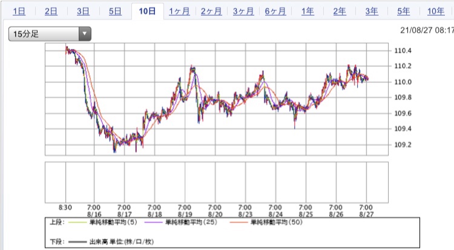The width and height of the screenshot is (454, 250).
Task: Switch to the 3年 period tab
Action: pyautogui.click(x=372, y=12)
